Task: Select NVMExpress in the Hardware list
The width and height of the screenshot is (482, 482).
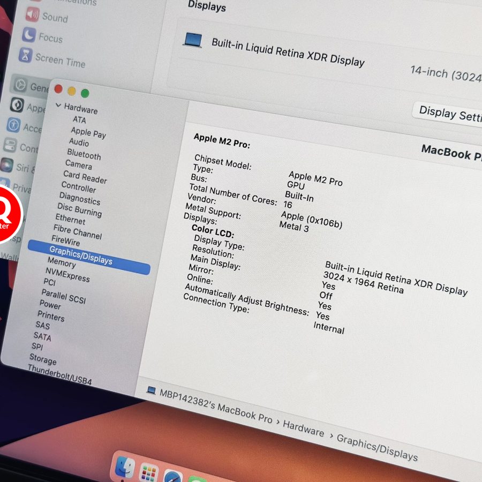Action: [67, 275]
